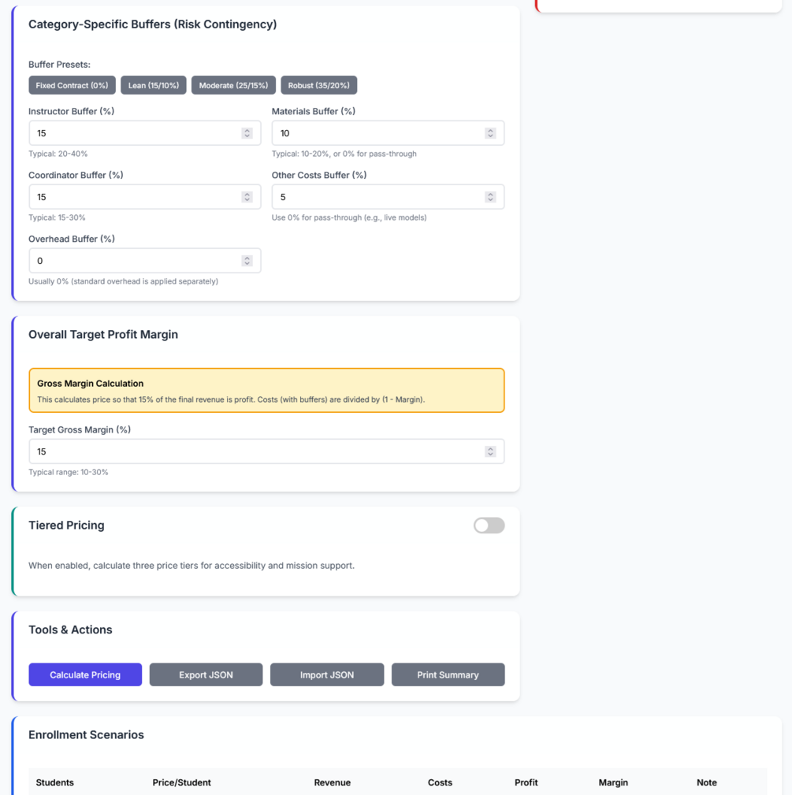The width and height of the screenshot is (792, 795).
Task: Click the Students column header
Action: [x=55, y=782]
